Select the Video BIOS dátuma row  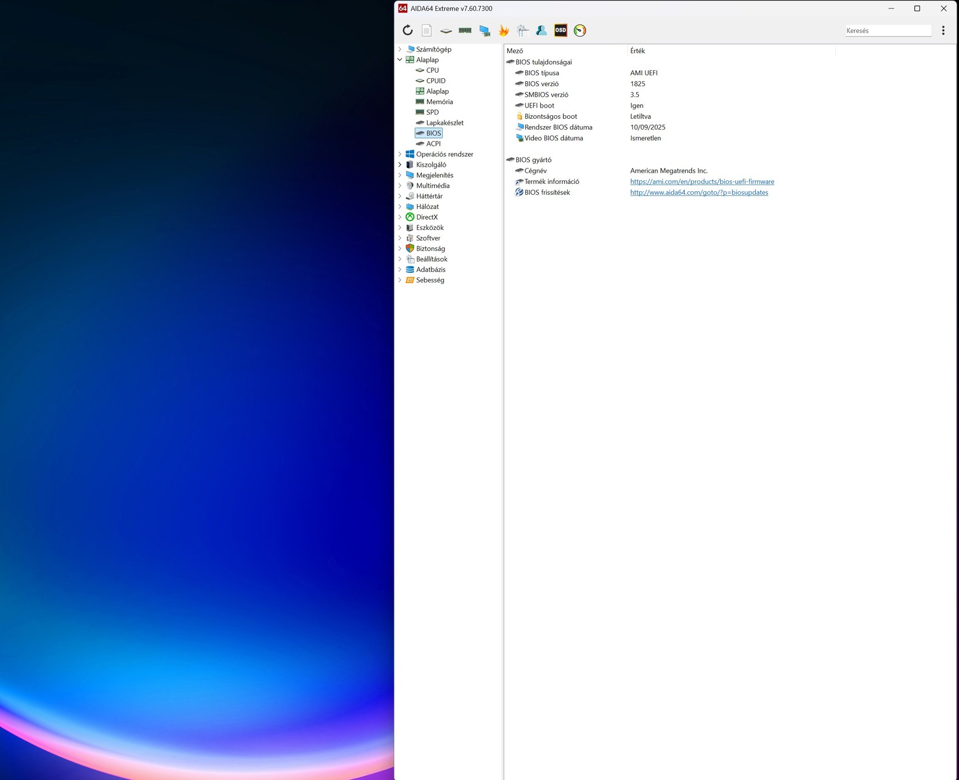pos(730,138)
